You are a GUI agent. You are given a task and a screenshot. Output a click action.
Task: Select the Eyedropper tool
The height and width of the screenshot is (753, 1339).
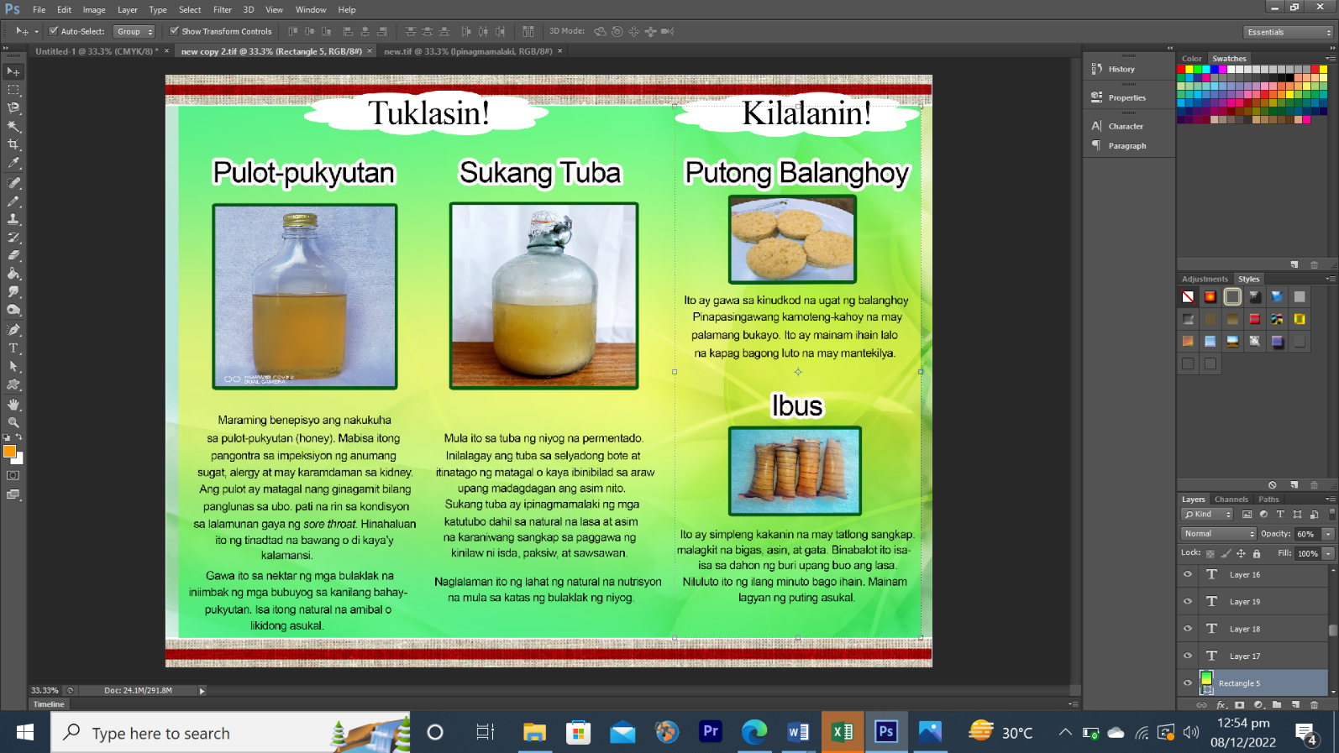pos(13,164)
